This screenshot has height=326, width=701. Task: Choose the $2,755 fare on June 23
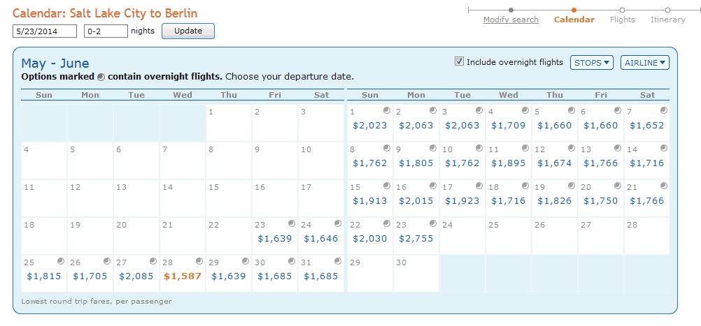click(416, 238)
